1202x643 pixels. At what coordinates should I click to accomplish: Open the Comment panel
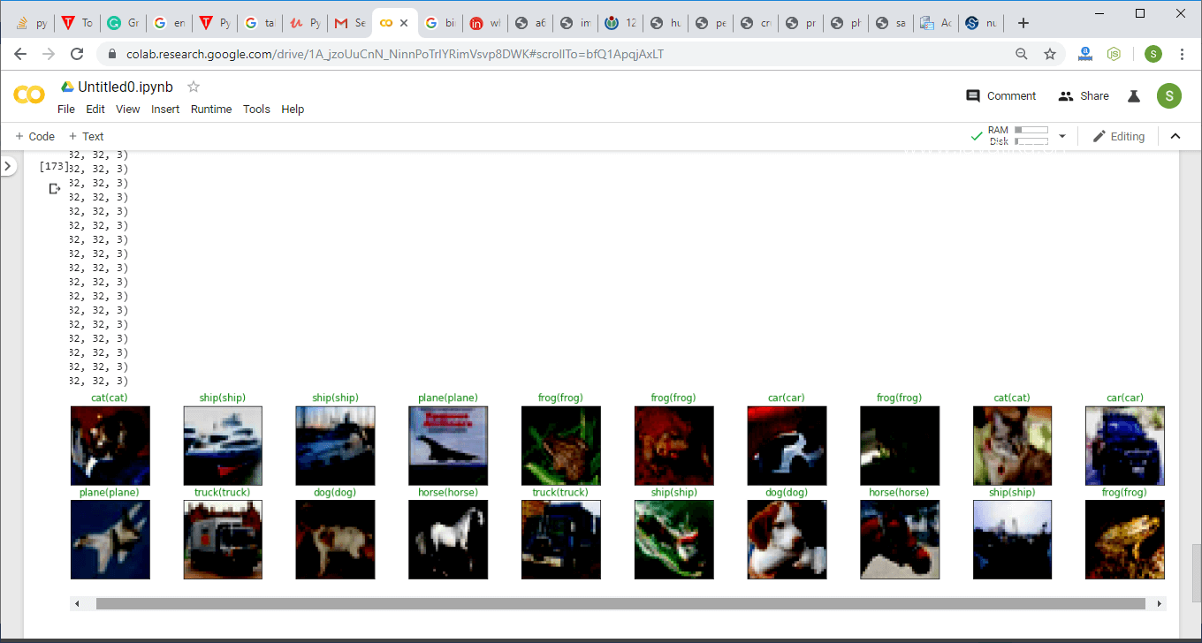(x=1000, y=96)
